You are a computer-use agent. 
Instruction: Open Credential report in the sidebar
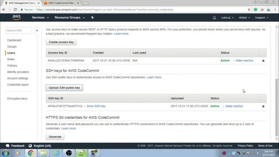tap(18, 85)
